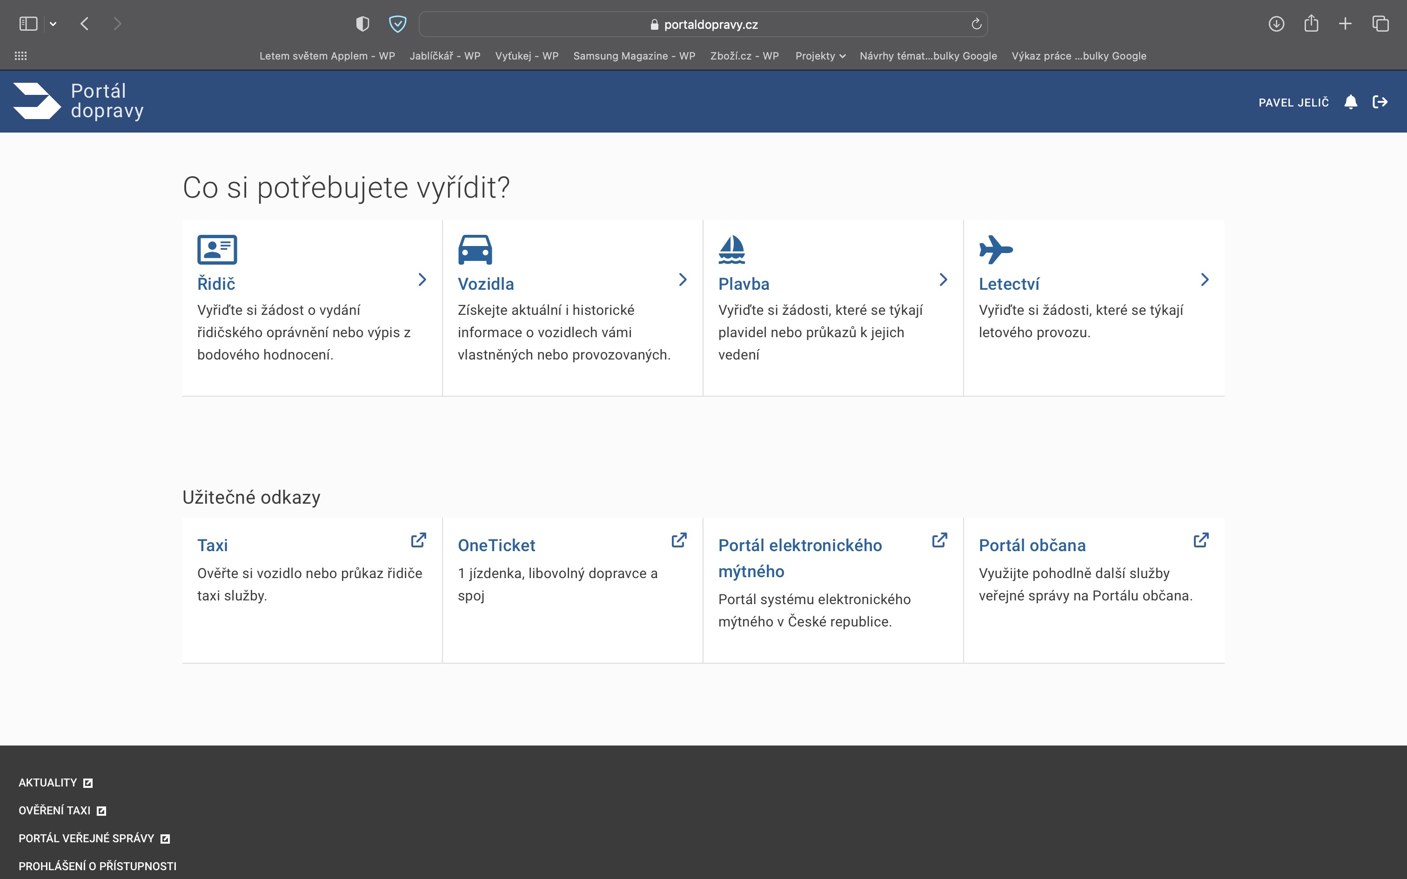
Task: Click the Řidič ID card icon
Action: pos(217,249)
